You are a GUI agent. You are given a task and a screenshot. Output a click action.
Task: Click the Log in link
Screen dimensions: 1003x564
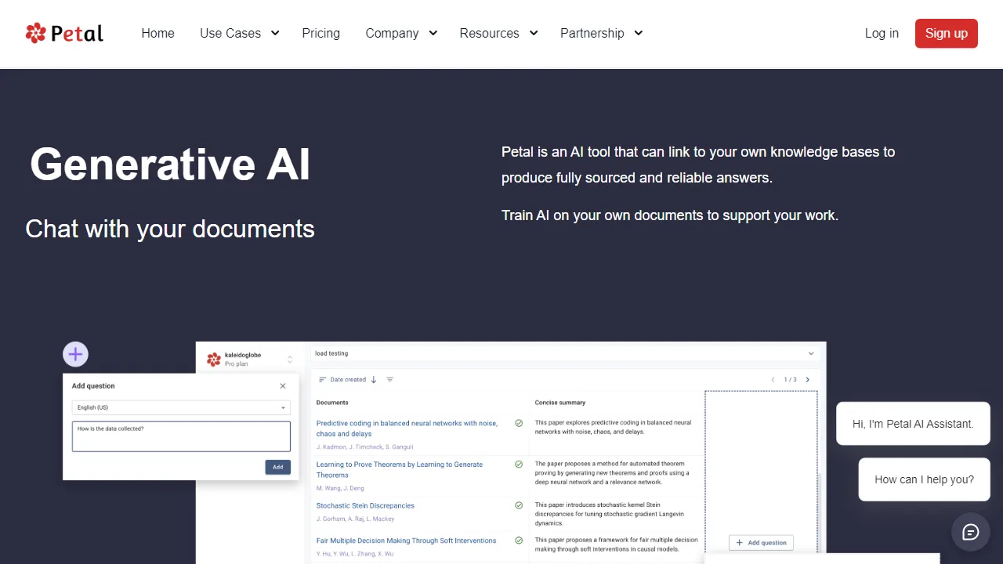pos(882,33)
